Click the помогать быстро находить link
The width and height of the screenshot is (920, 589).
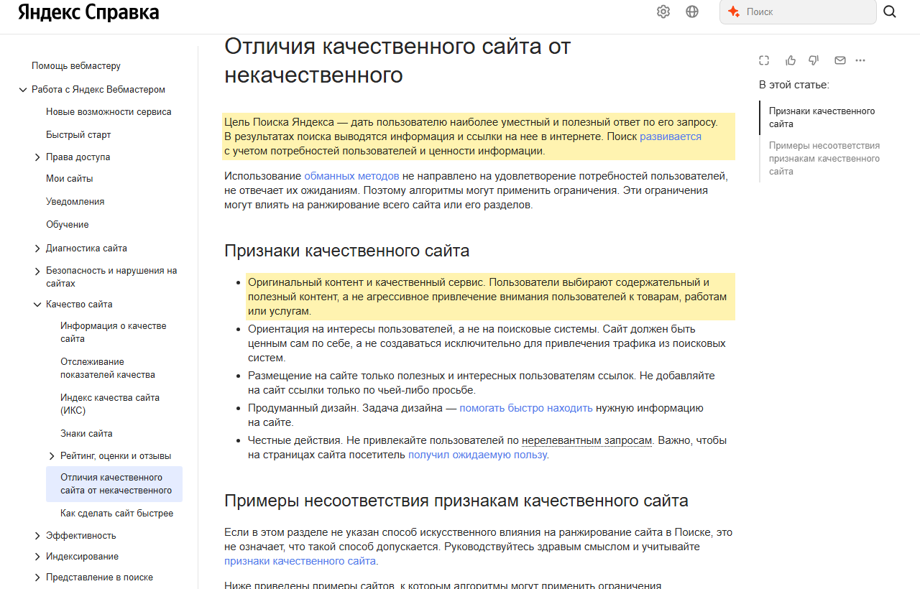coord(526,408)
